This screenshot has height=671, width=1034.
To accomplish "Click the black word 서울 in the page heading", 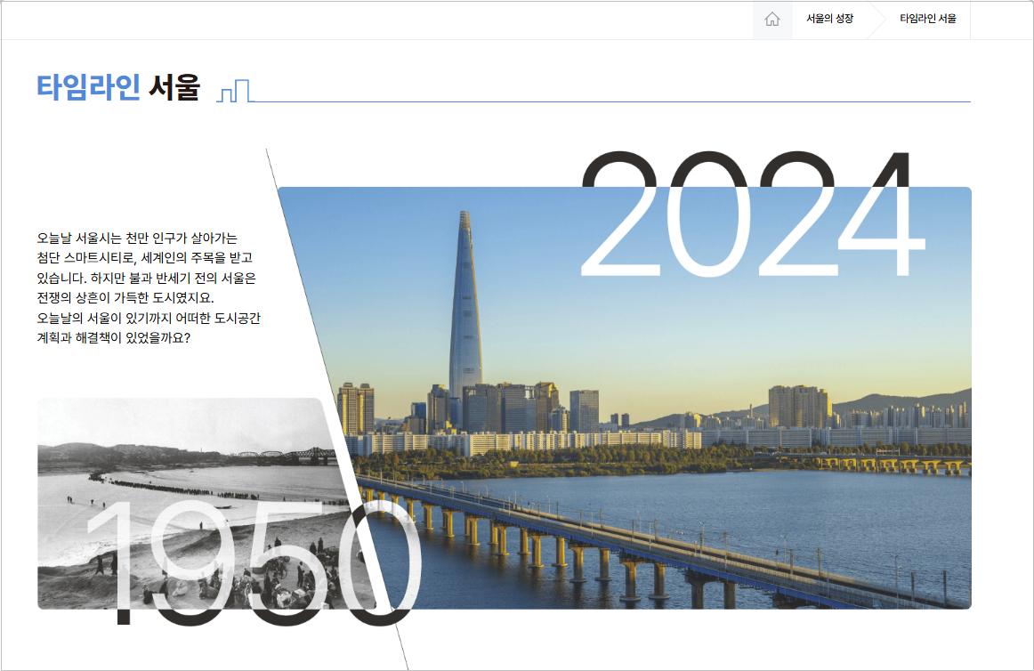I will click(x=174, y=88).
